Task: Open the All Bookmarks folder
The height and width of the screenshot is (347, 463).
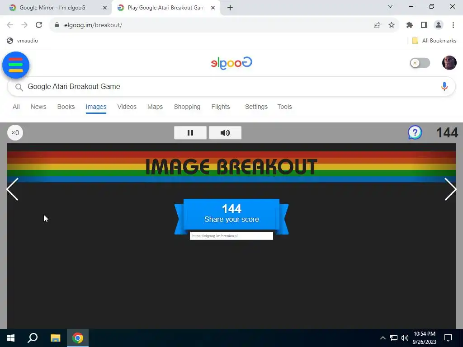Action: coord(434,41)
